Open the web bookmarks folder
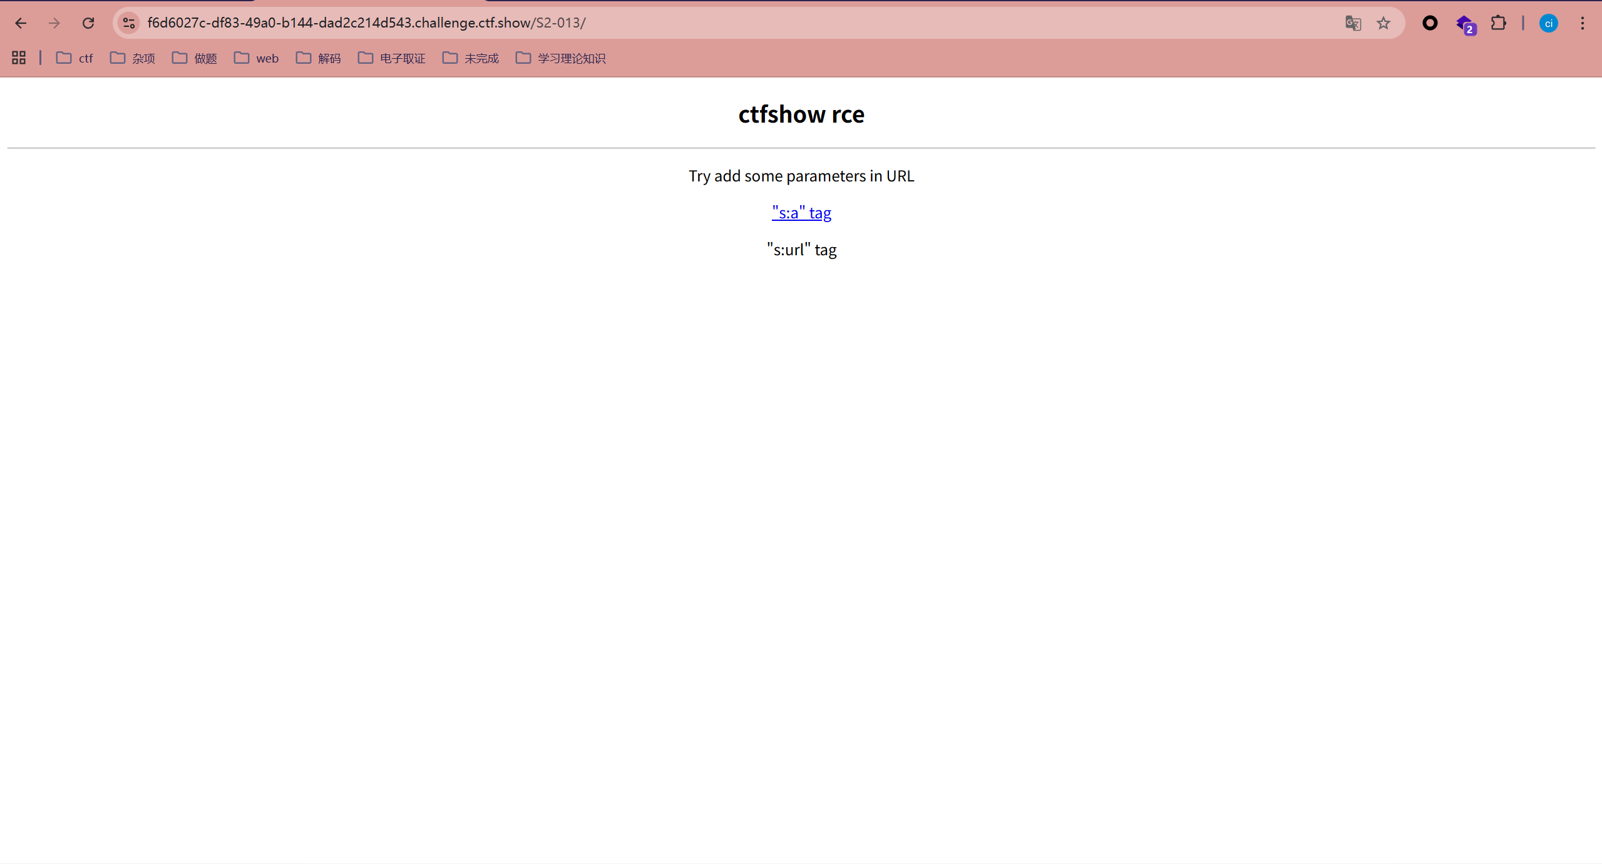Image resolution: width=1602 pixels, height=864 pixels. (256, 58)
